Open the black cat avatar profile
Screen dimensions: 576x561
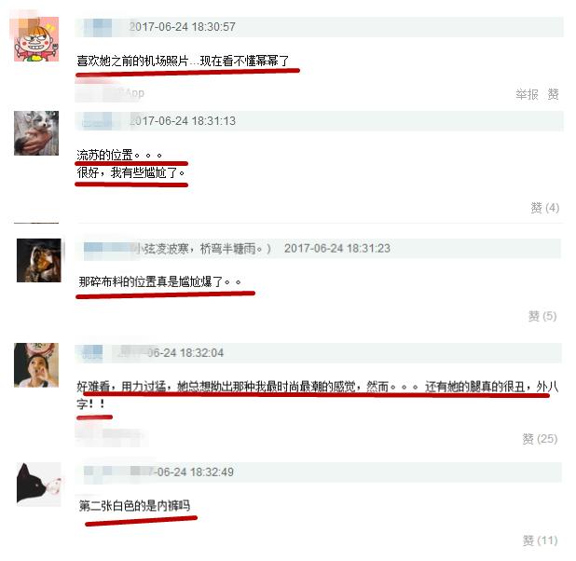[38, 485]
